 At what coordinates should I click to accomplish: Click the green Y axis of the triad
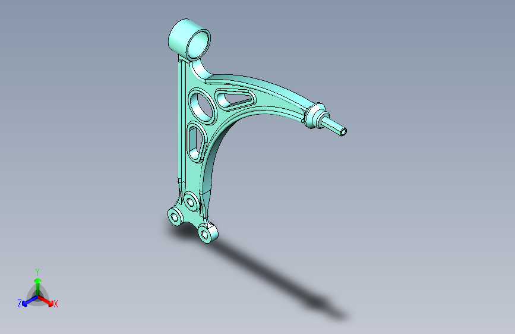coord(38,287)
